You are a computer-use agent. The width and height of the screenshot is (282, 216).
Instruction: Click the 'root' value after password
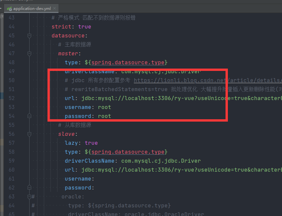105,116
